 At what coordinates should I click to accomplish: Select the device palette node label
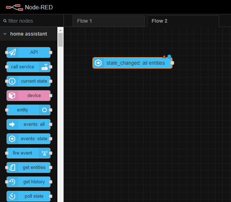point(34,96)
